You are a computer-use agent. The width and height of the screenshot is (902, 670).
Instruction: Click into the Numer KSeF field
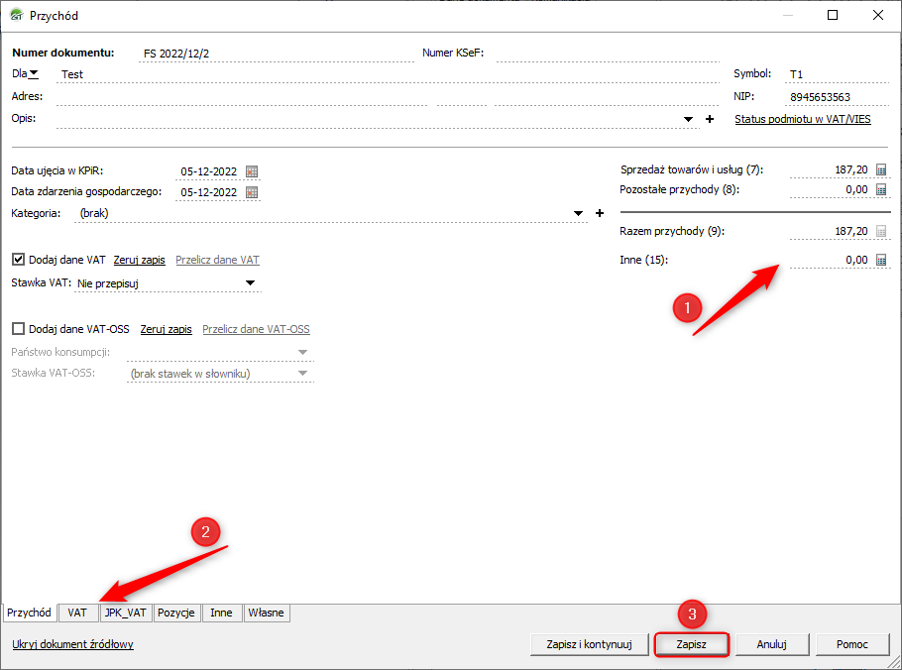click(608, 54)
